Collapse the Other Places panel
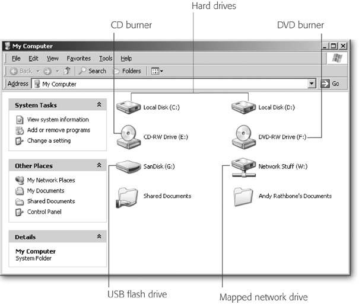 point(99,166)
